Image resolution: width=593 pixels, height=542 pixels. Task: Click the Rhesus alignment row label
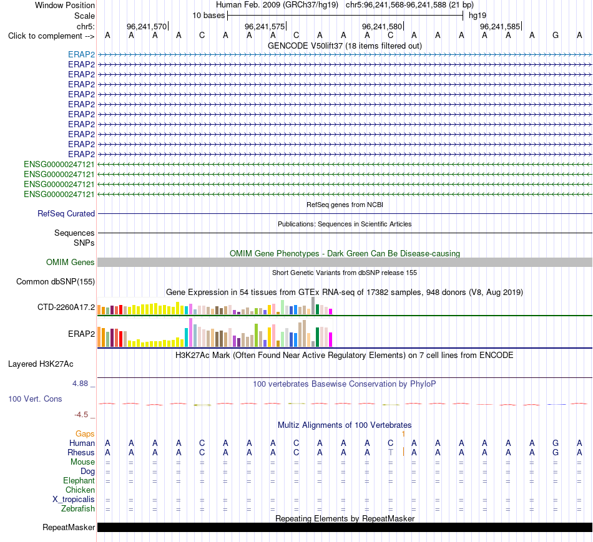click(x=81, y=453)
